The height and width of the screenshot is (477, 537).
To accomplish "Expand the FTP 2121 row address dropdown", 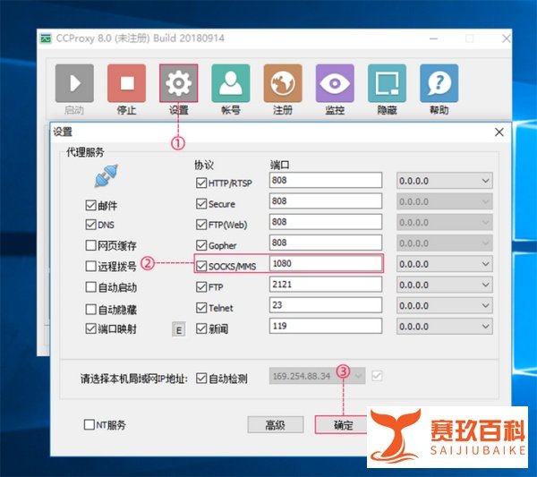I will (x=445, y=285).
